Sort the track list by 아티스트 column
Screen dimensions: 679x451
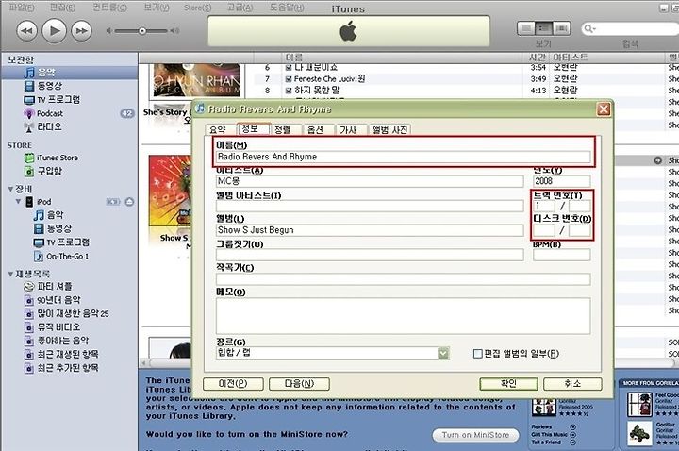click(606, 58)
